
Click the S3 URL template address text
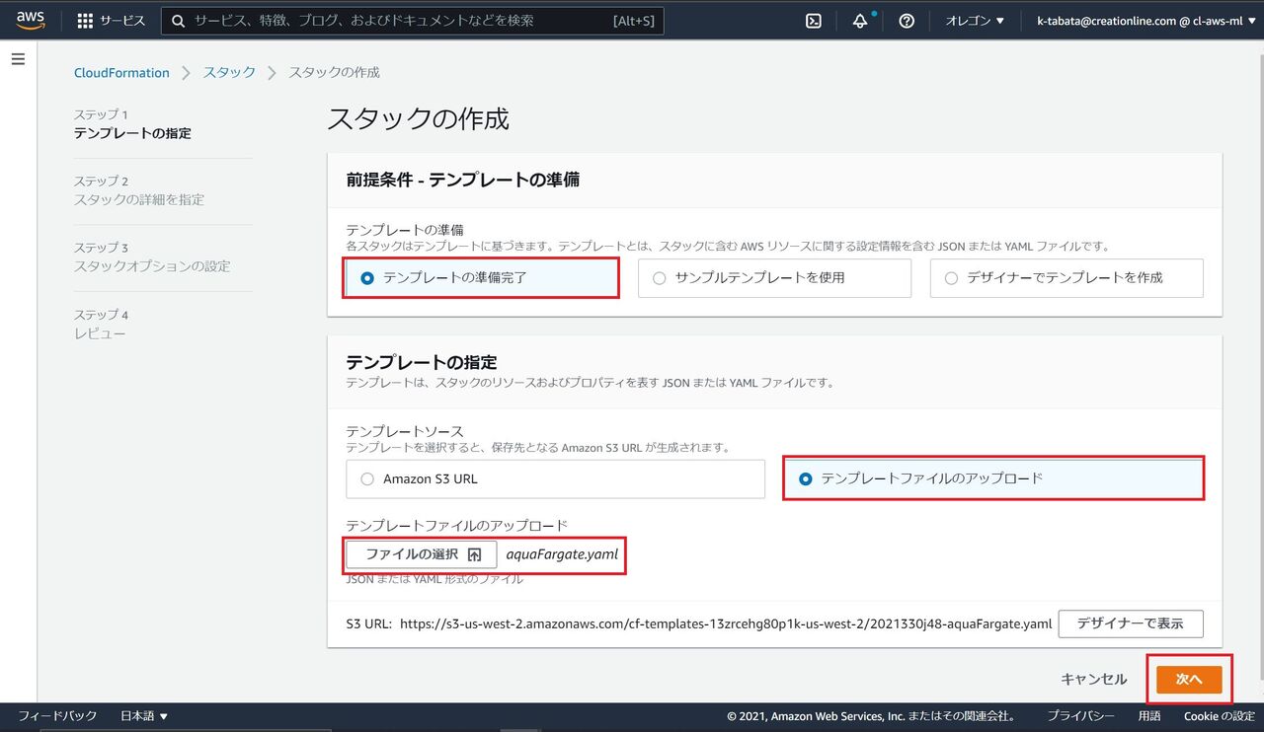(726, 624)
